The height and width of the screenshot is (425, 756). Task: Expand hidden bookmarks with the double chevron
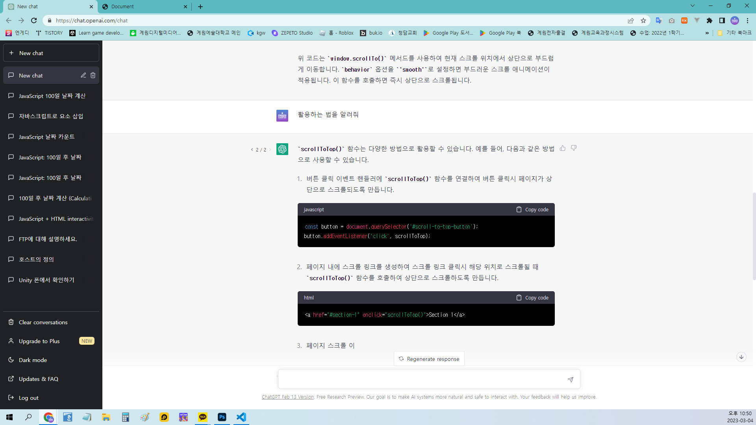point(707,33)
